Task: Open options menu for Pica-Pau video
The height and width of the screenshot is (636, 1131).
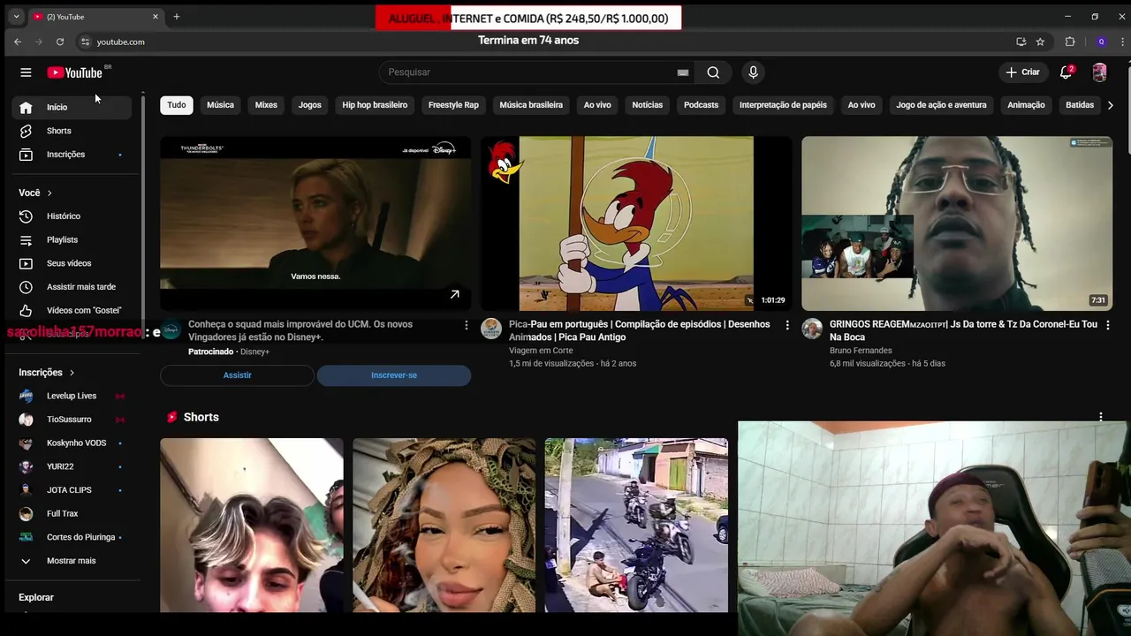Action: tap(787, 325)
